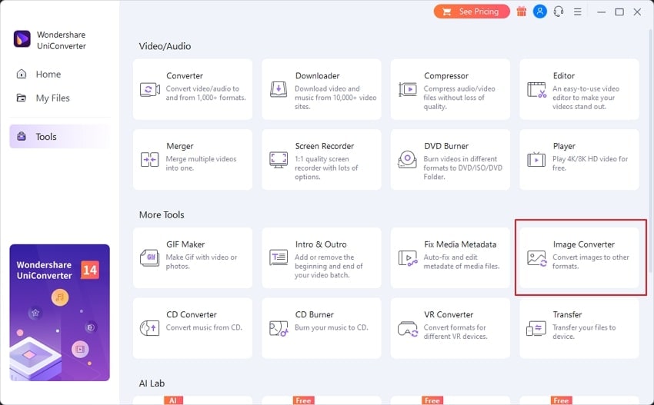
Task: Open the user account avatar
Action: [x=539, y=12]
